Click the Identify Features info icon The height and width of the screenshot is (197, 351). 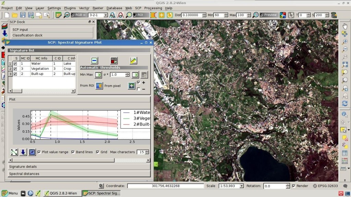tap(344, 114)
